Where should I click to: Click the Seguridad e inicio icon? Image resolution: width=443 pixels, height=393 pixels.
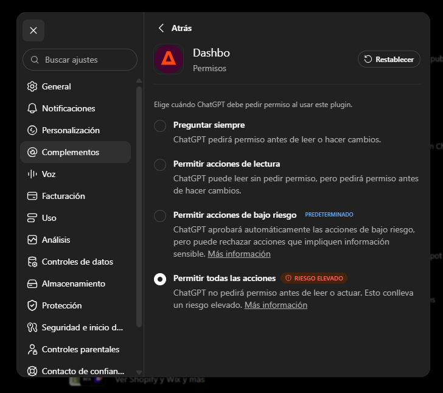point(32,327)
